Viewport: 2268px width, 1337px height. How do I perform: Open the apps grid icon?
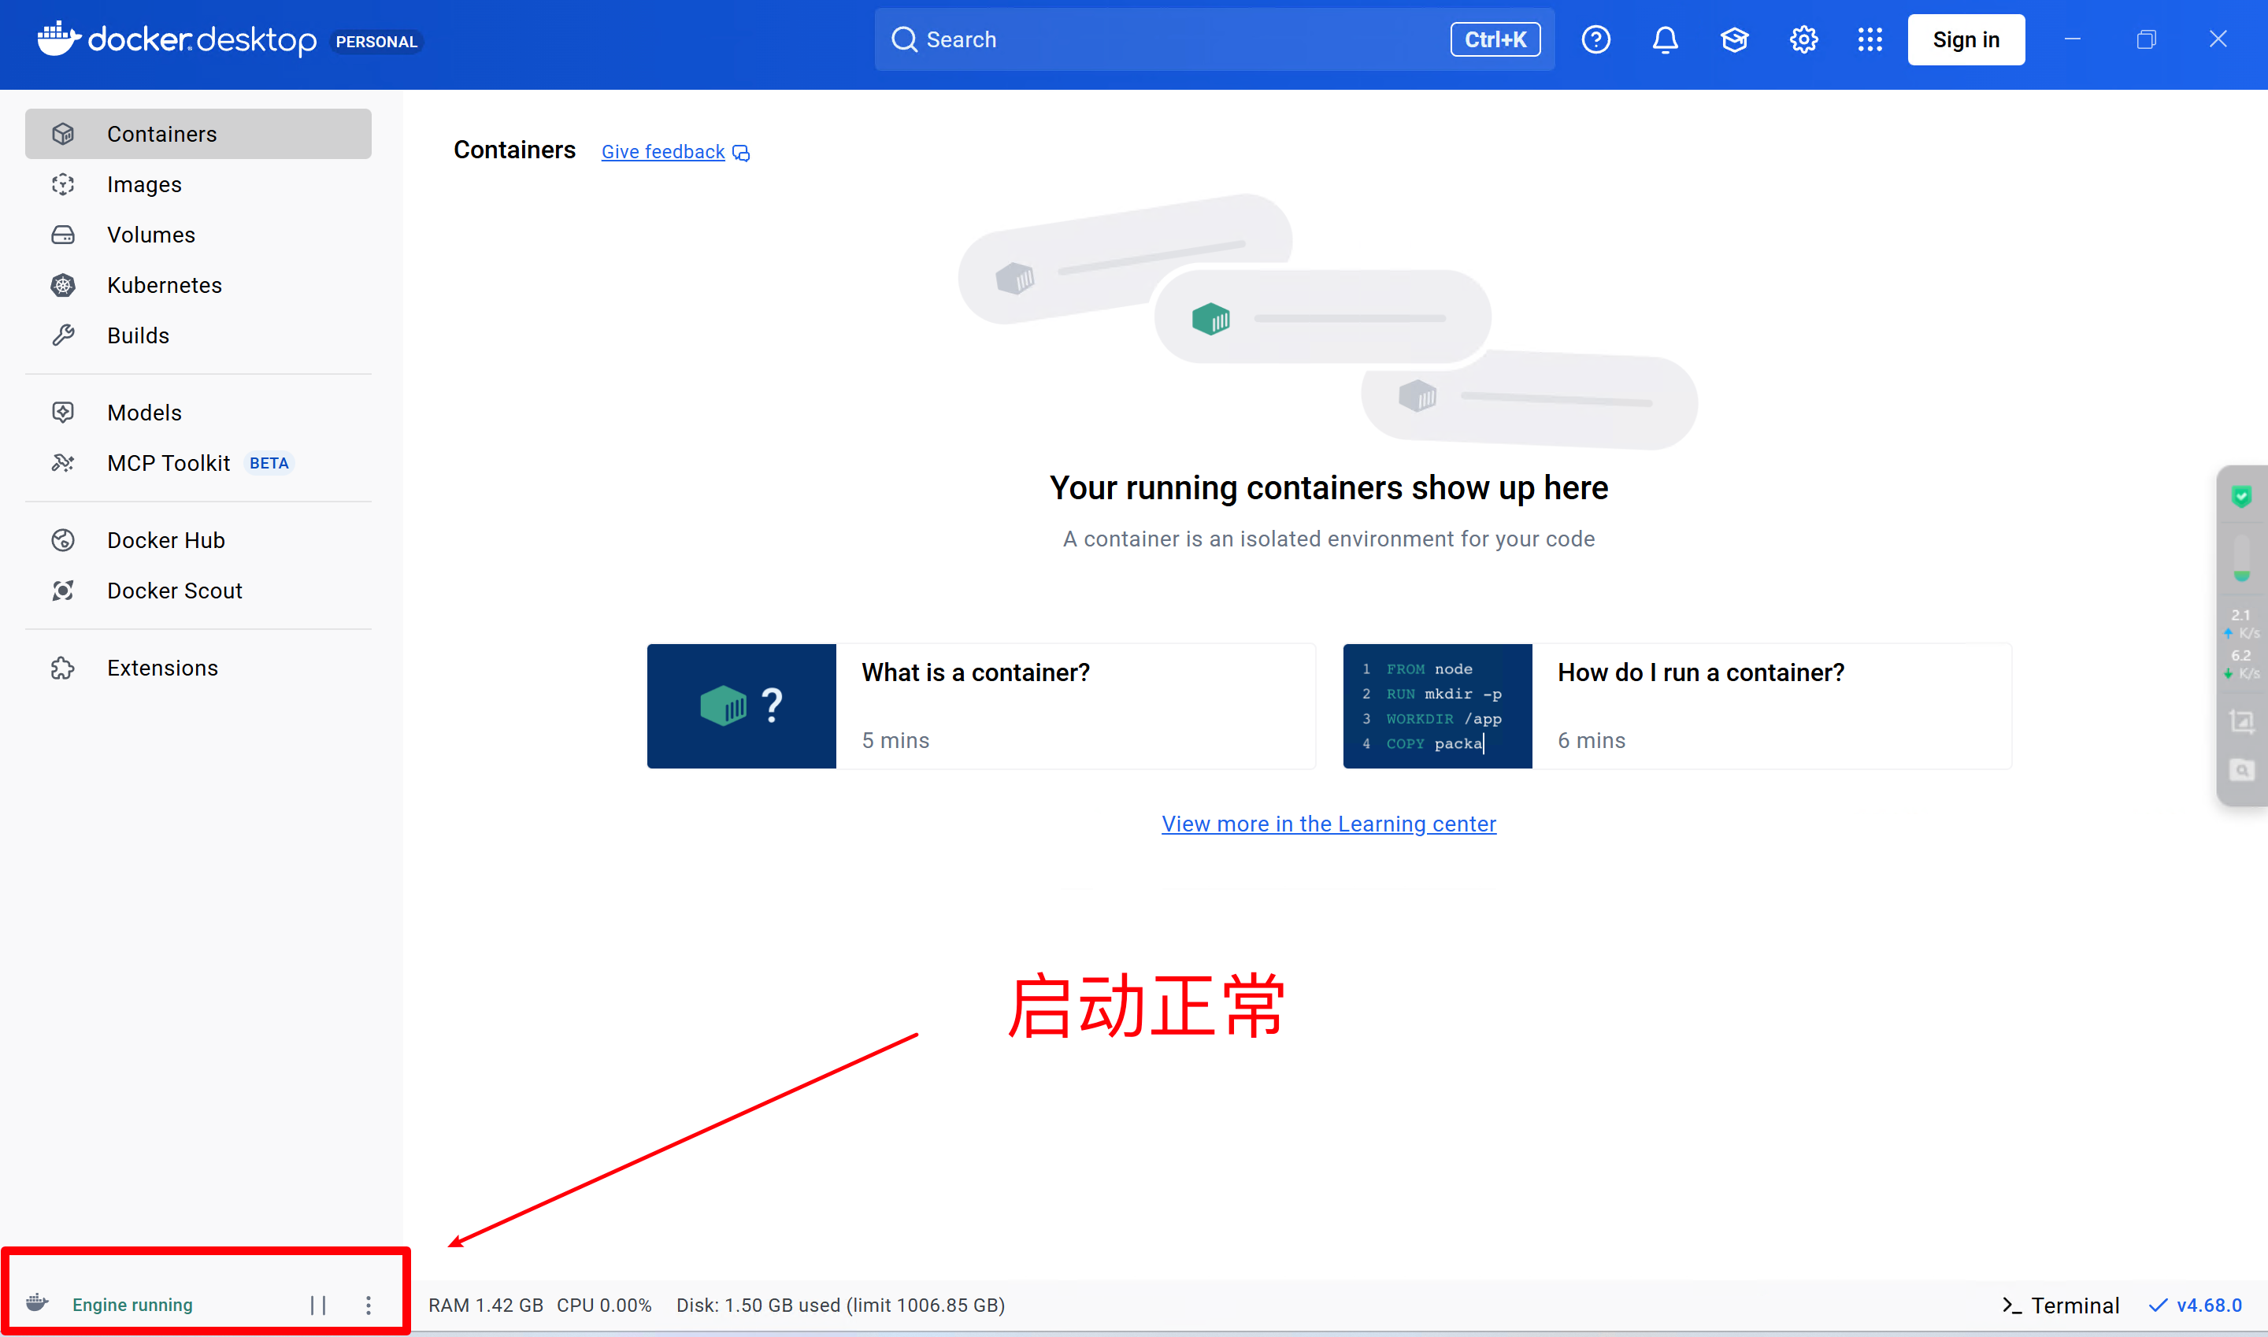(x=1870, y=39)
